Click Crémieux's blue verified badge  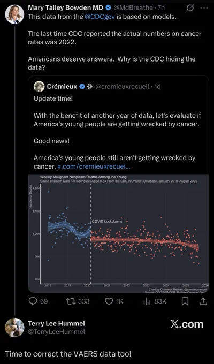(82, 87)
